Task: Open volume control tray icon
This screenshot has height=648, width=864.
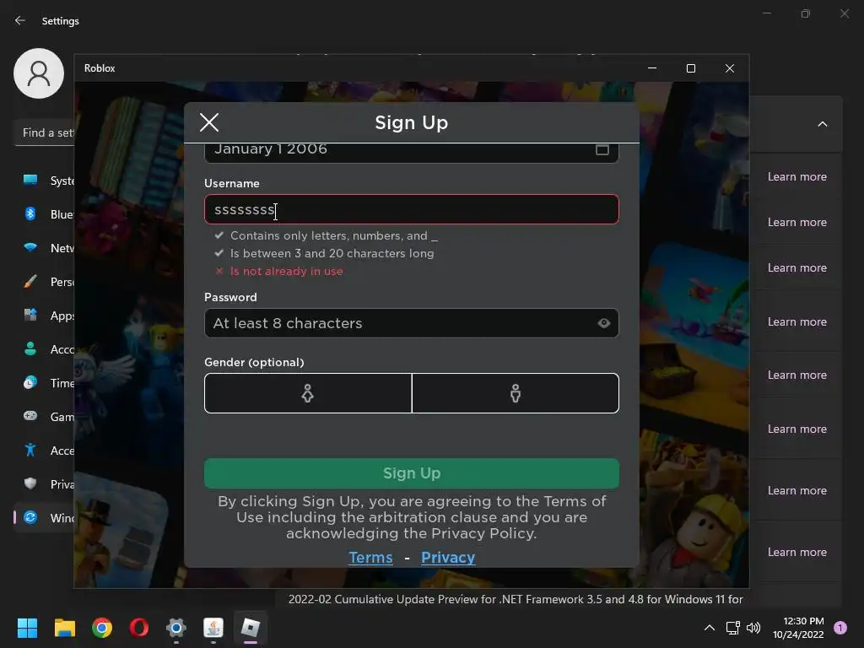Action: click(753, 628)
